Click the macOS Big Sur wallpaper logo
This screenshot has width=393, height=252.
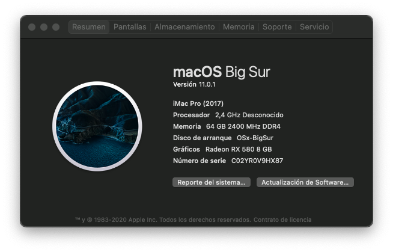[97, 126]
